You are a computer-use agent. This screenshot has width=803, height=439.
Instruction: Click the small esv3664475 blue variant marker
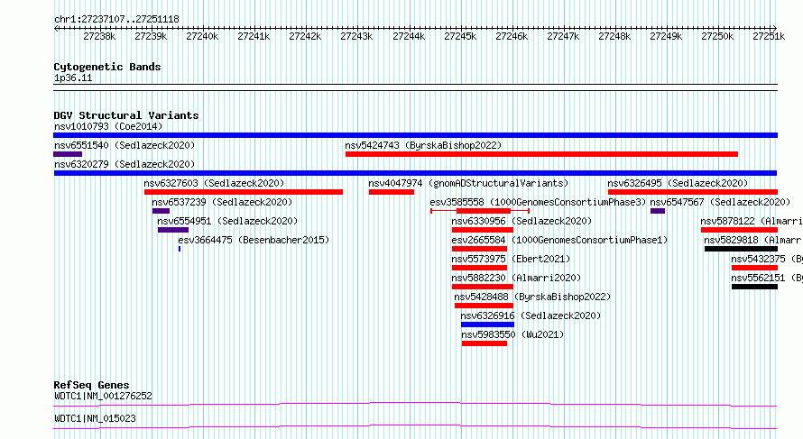click(x=180, y=249)
